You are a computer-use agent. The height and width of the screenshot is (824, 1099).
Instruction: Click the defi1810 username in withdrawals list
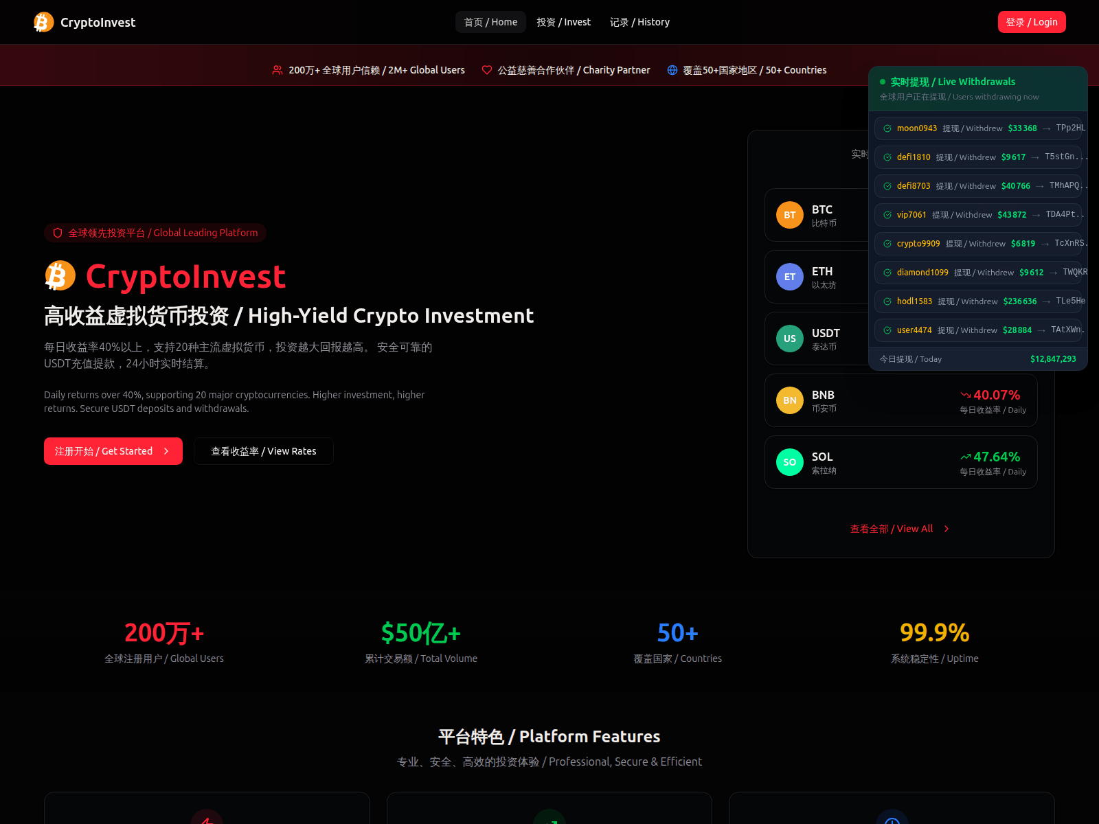point(914,157)
